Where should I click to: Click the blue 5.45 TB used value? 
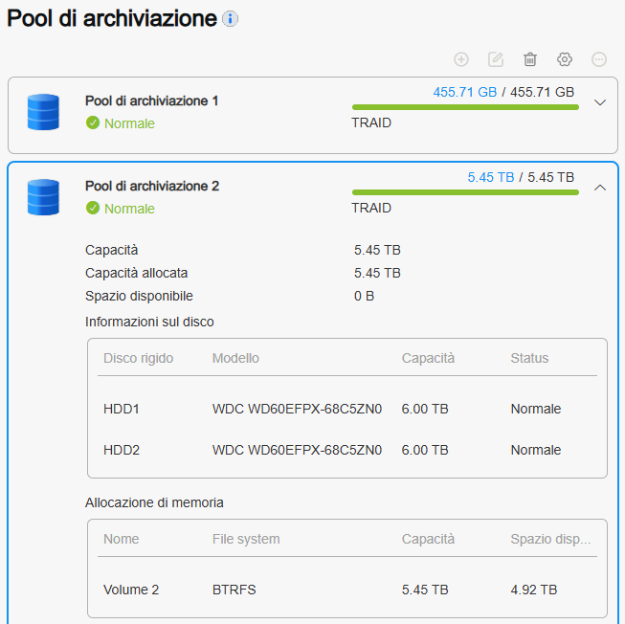491,177
